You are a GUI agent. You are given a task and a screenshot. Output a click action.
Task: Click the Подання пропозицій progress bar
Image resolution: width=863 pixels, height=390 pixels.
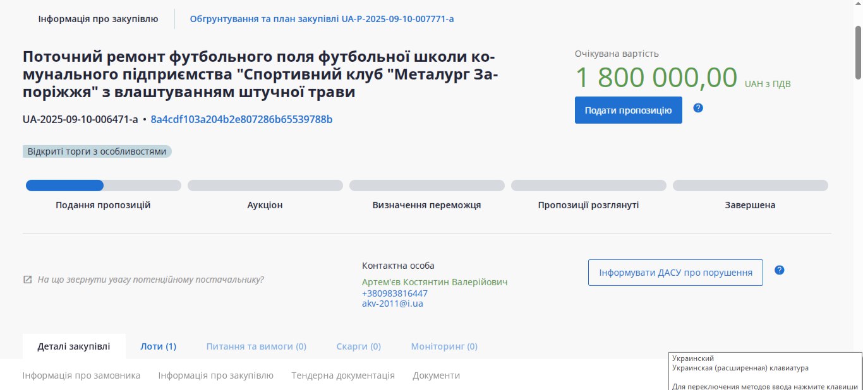pos(103,186)
